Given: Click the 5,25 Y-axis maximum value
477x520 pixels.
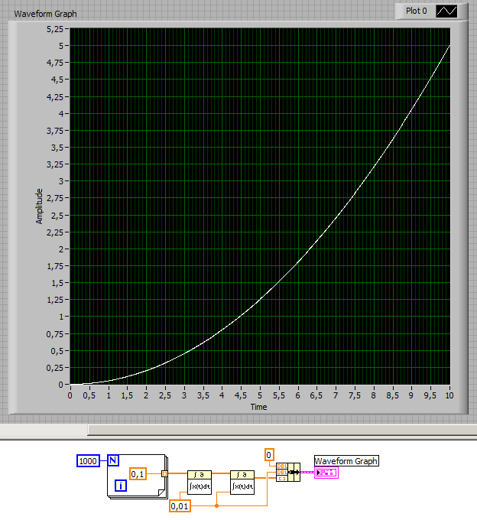Looking at the screenshot, I should click(55, 29).
